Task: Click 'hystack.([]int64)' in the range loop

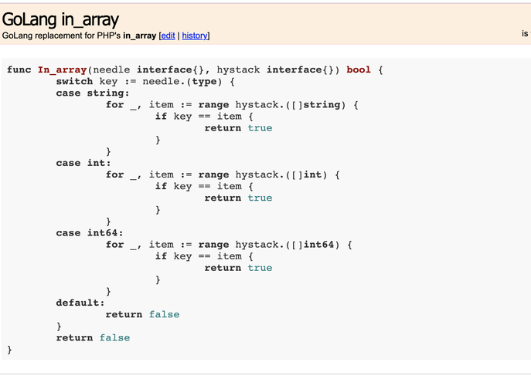Action: (288, 245)
